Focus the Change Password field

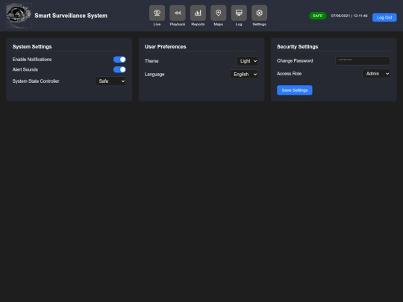coord(363,60)
